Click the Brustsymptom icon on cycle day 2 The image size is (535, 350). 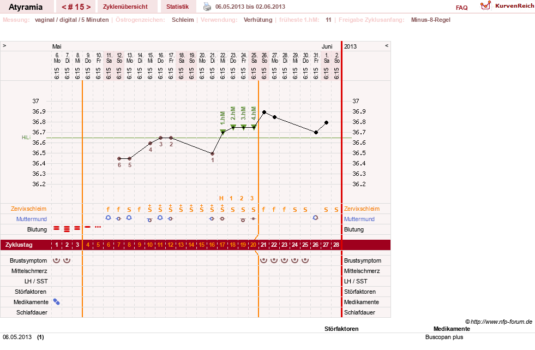tap(67, 260)
